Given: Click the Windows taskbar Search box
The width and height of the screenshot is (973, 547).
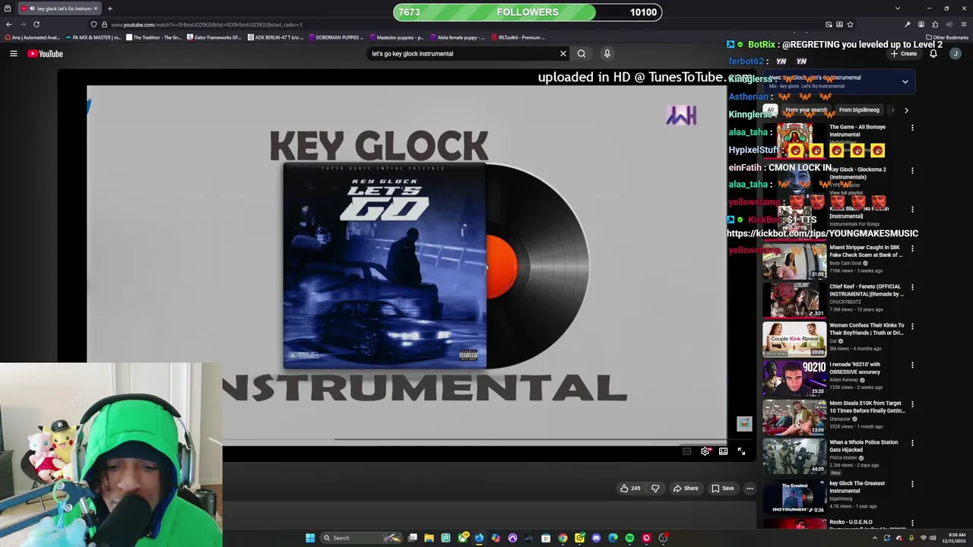Looking at the screenshot, I should tap(361, 538).
